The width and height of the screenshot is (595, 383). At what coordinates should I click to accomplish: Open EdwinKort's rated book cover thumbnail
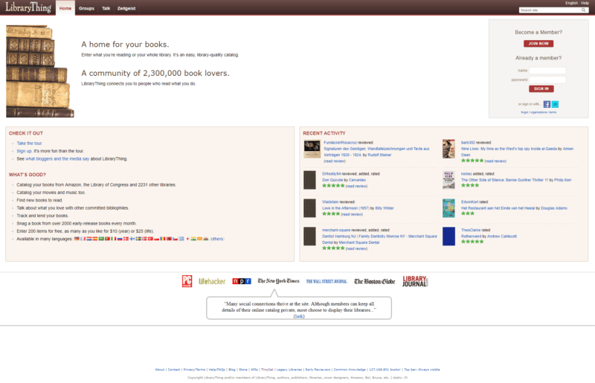coord(448,208)
